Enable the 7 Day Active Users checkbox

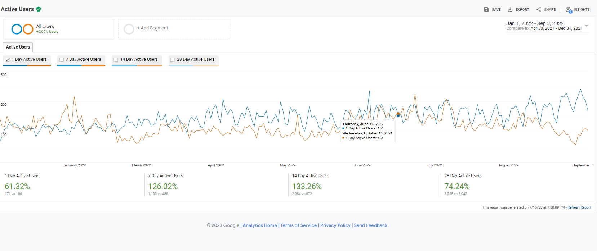click(62, 60)
